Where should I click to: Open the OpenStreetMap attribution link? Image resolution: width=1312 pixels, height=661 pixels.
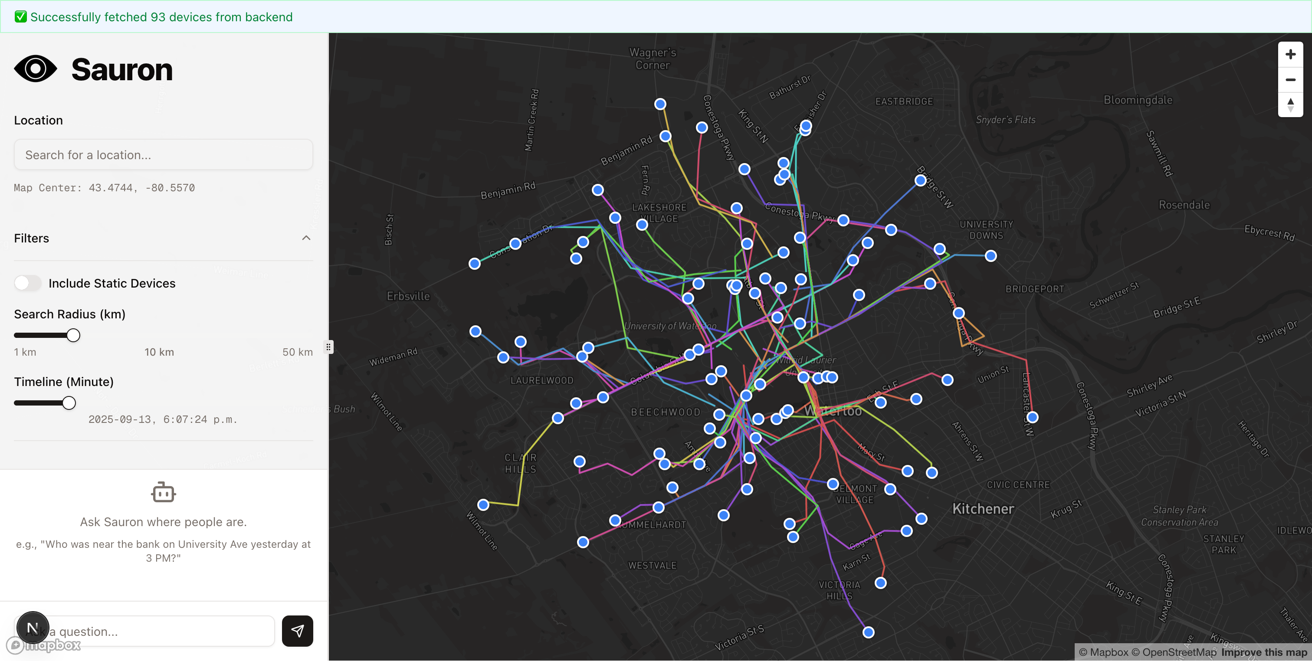(1174, 652)
